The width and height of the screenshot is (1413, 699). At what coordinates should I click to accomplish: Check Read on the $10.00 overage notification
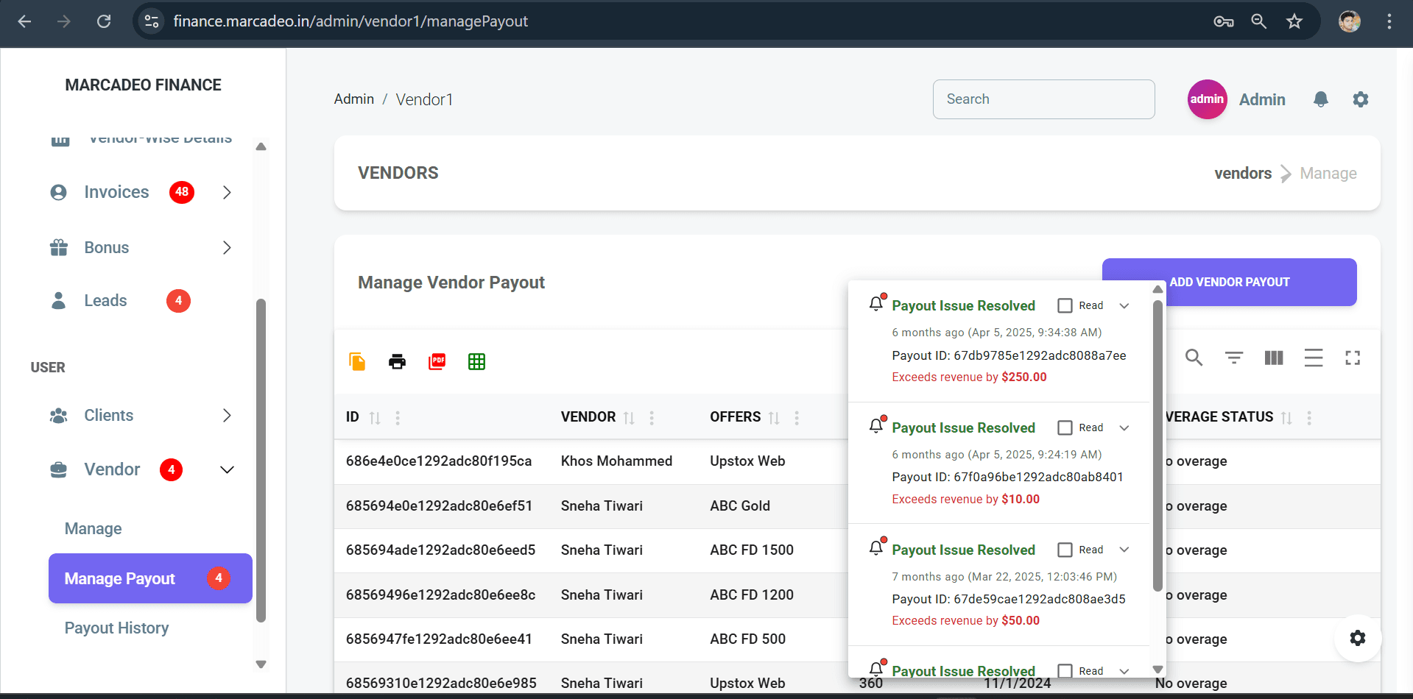[x=1065, y=427]
